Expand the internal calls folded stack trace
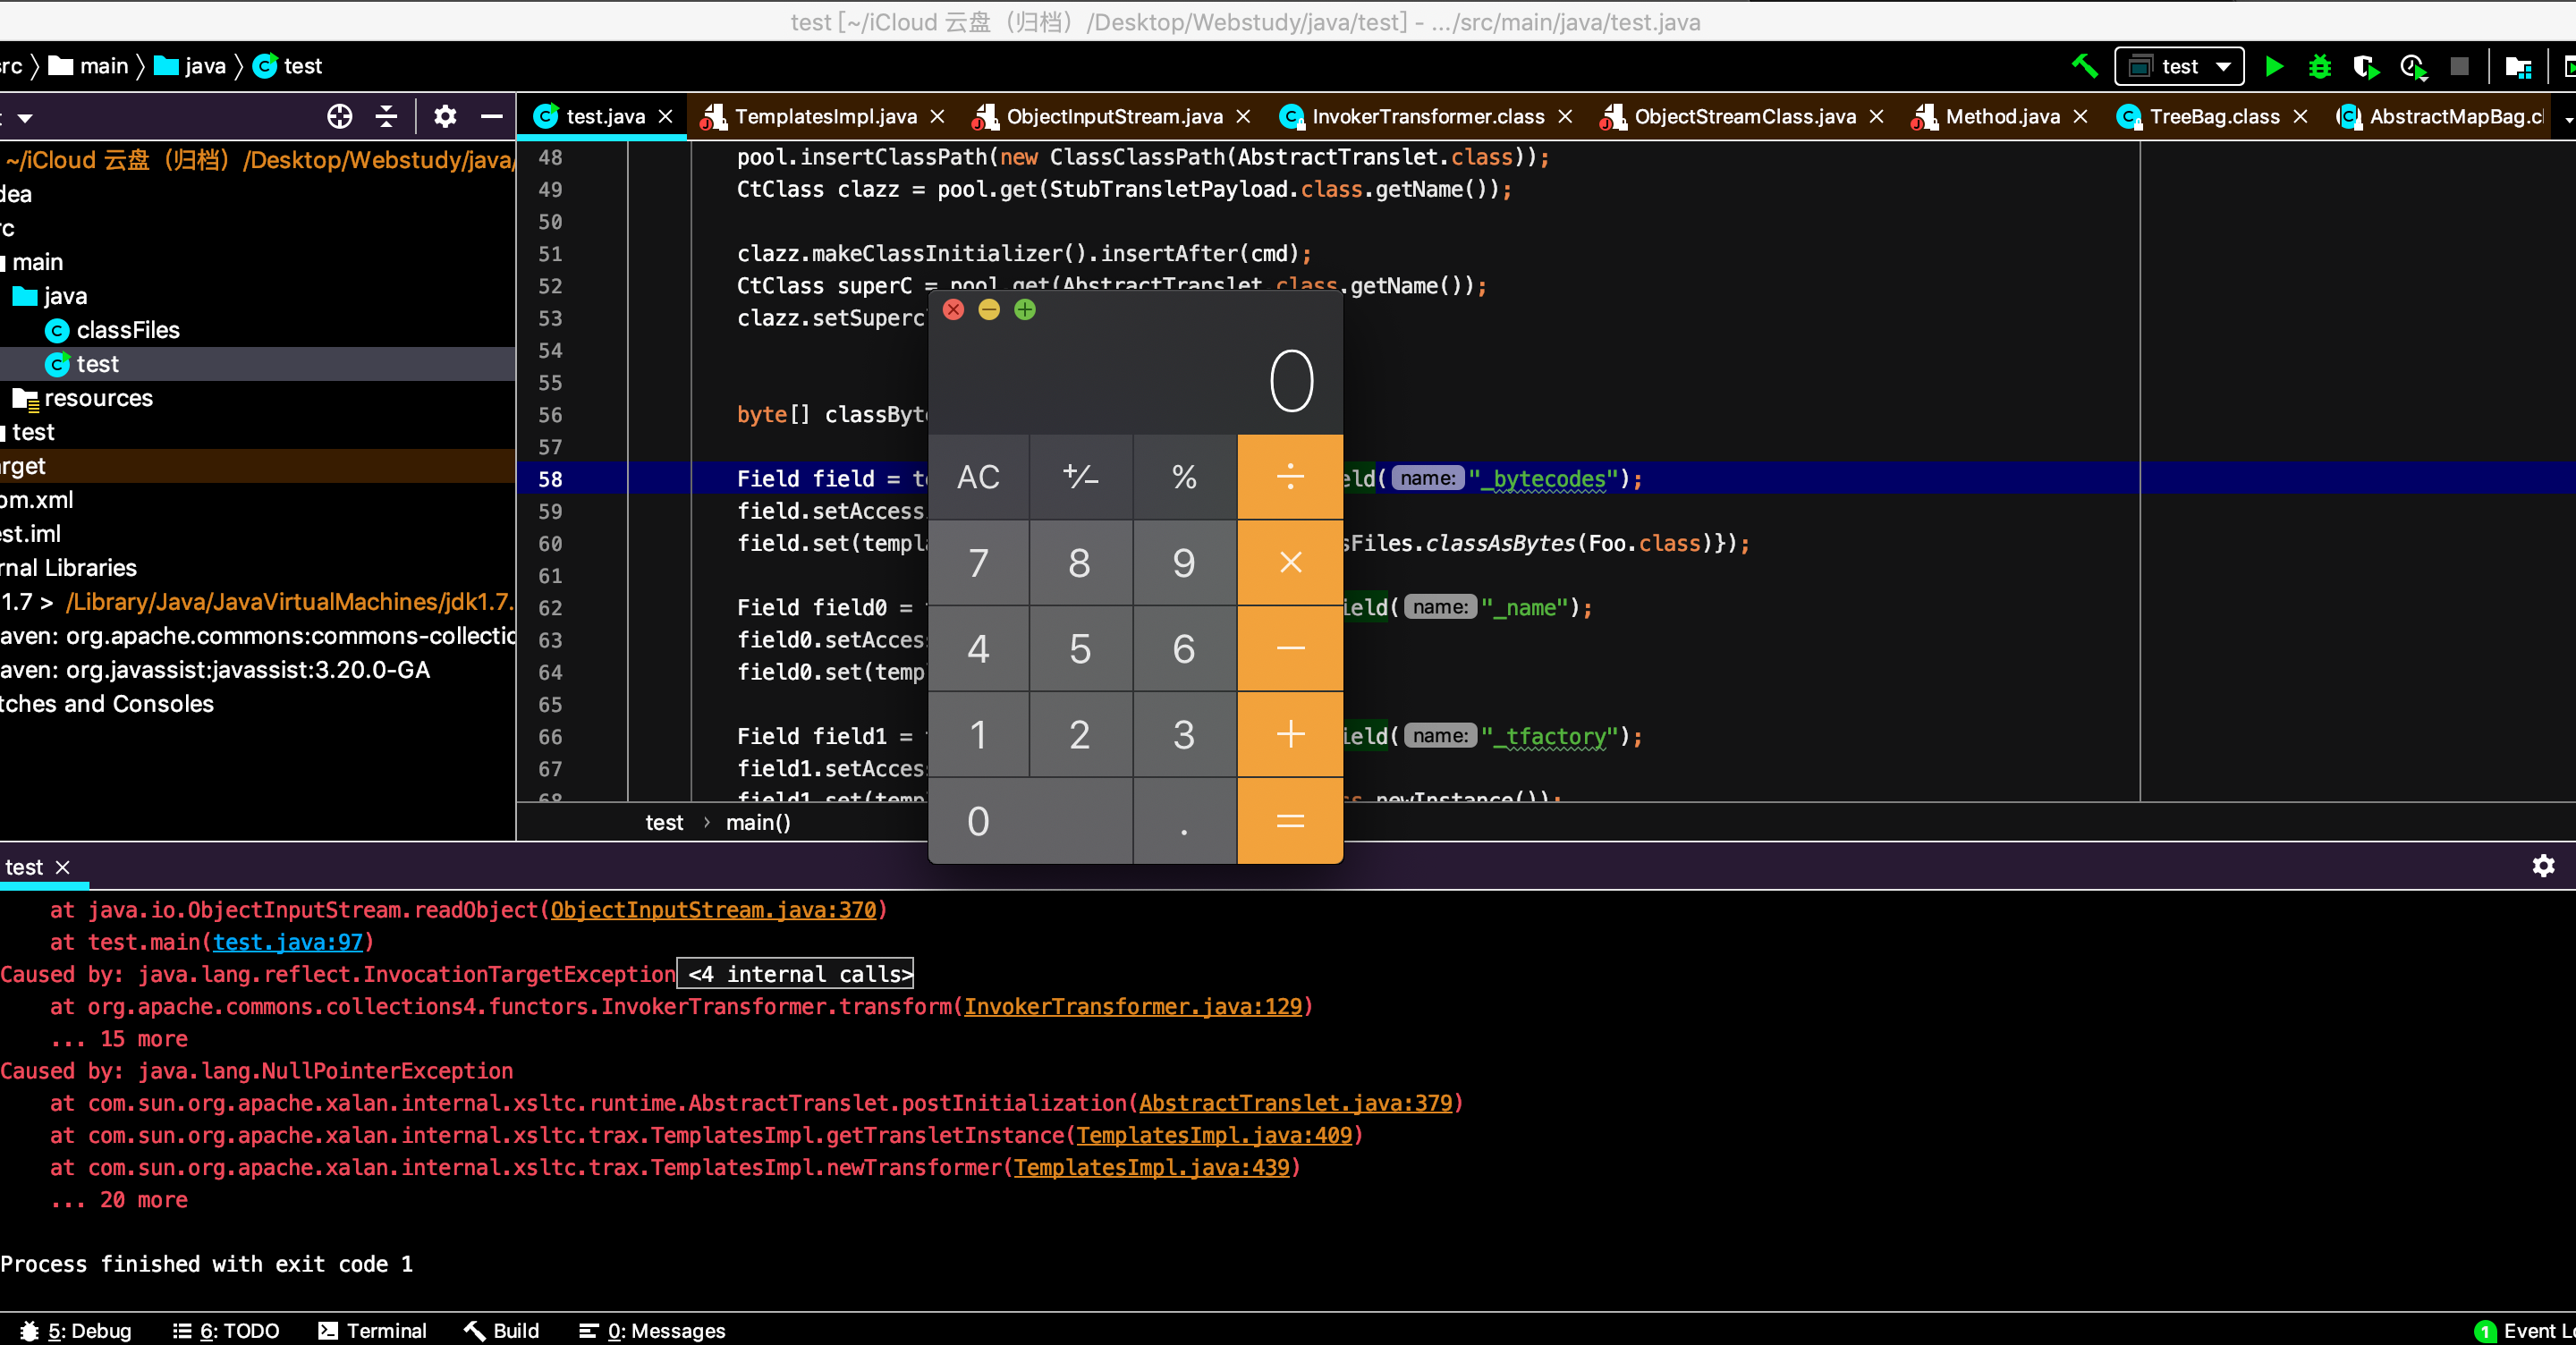 click(796, 974)
